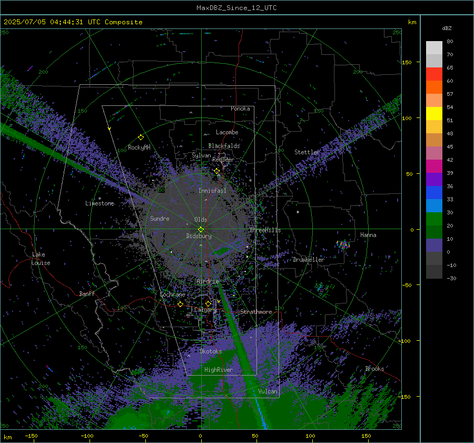
Task: Click the yellow diamond marker beside RockyMH
Action: 141,137
